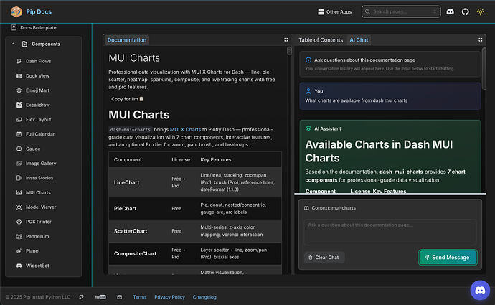Click the Pannellum icon in sidebar
The height and width of the screenshot is (305, 495).
click(x=19, y=236)
